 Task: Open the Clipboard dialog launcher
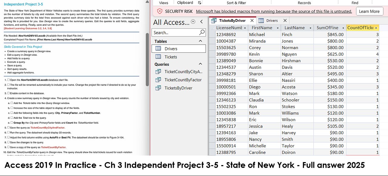click(x=199, y=3)
